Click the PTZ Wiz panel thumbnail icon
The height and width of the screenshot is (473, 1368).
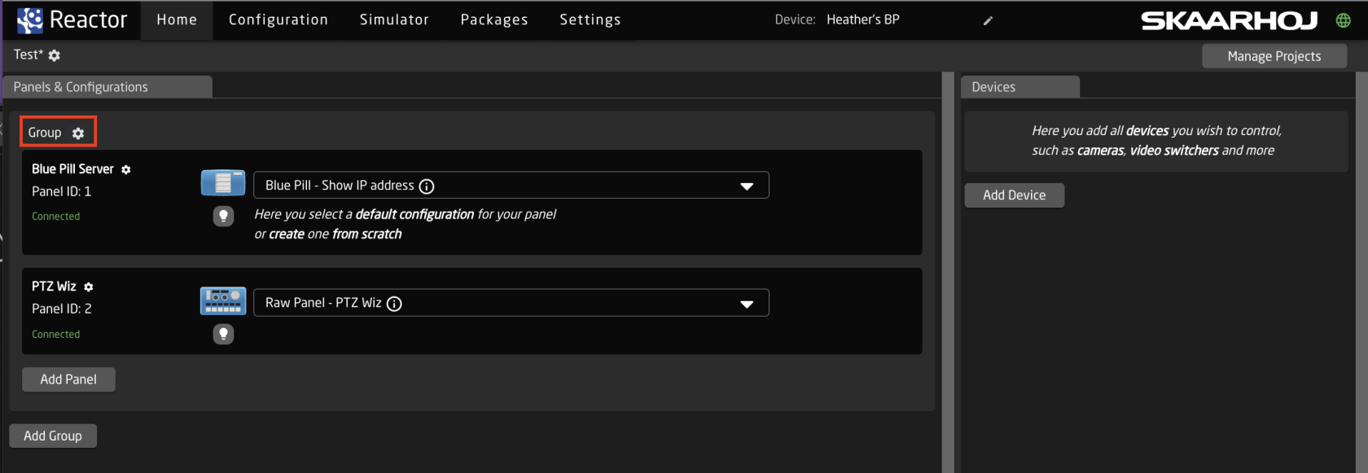pos(223,300)
